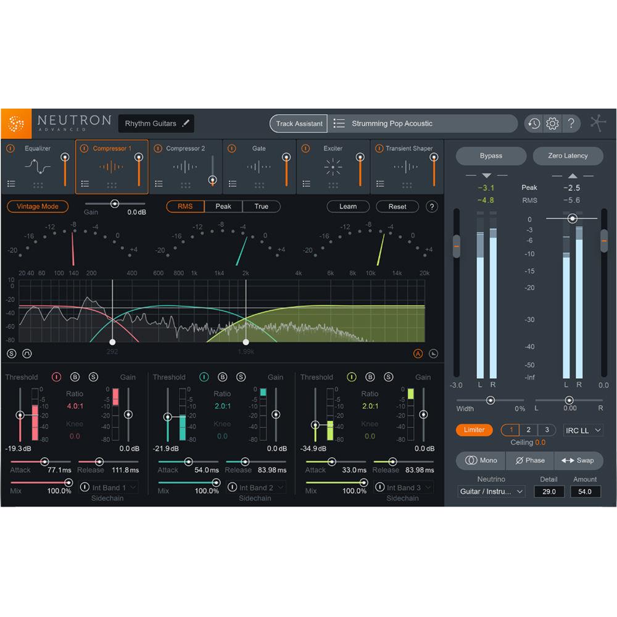Image resolution: width=617 pixels, height=617 pixels.
Task: Switch detection to Peak mode
Action: pos(223,206)
